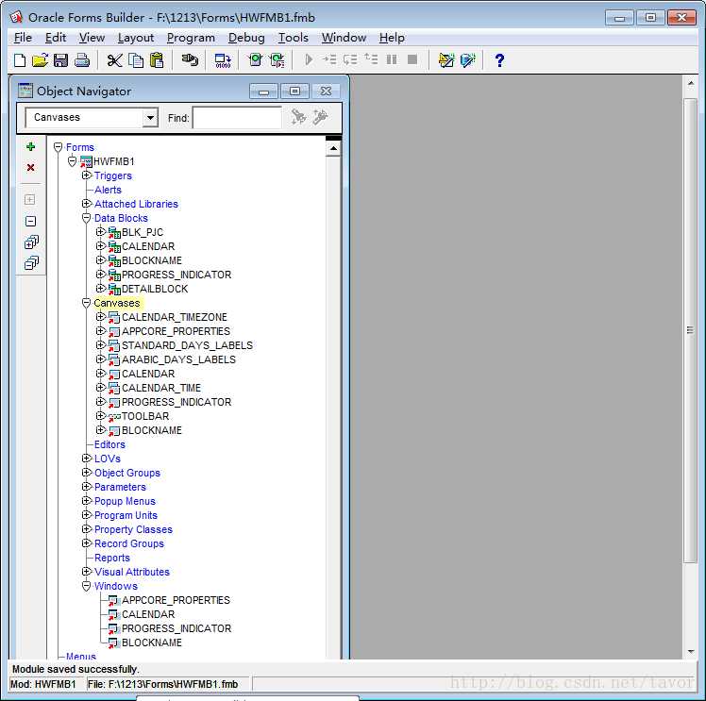
Task: Open the Layout menu
Action: (136, 38)
